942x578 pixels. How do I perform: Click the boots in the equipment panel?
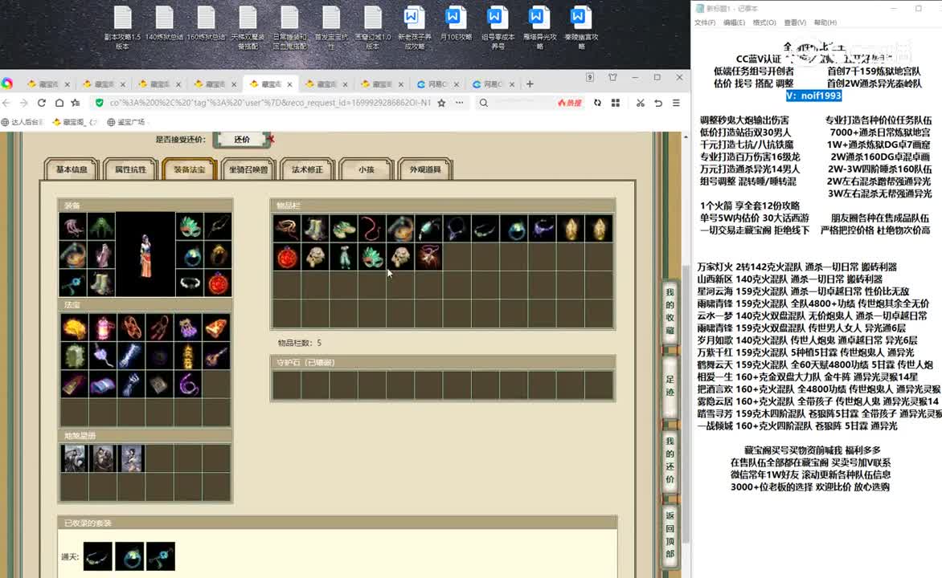(102, 283)
